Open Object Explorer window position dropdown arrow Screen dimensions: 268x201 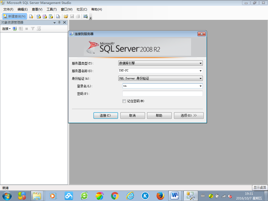click(x=54, y=23)
